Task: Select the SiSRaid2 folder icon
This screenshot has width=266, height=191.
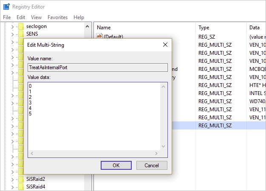Action: (x=21, y=179)
